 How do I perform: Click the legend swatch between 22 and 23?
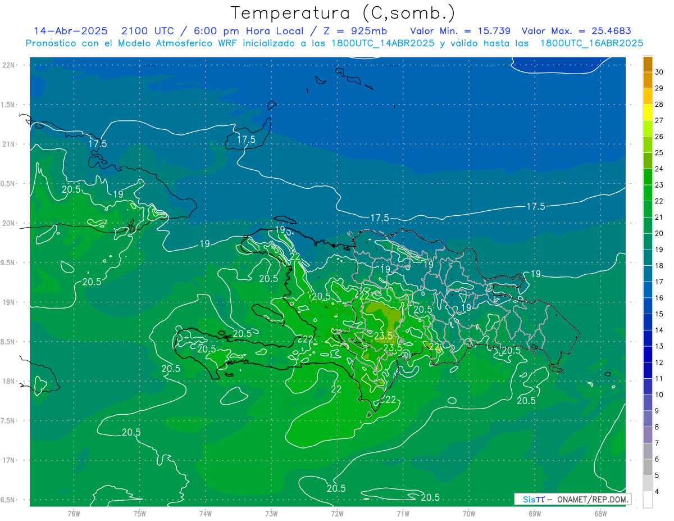[x=648, y=193]
